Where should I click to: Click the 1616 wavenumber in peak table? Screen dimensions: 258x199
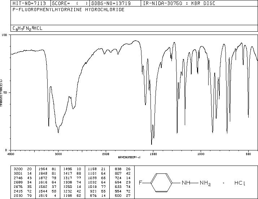point(43,182)
